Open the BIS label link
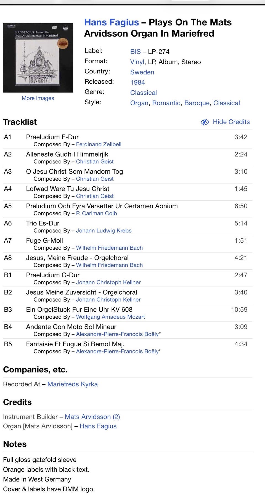 (x=136, y=52)
